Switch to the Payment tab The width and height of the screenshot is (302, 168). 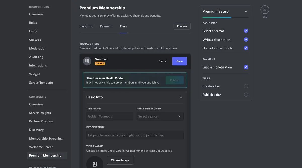pos(106,26)
